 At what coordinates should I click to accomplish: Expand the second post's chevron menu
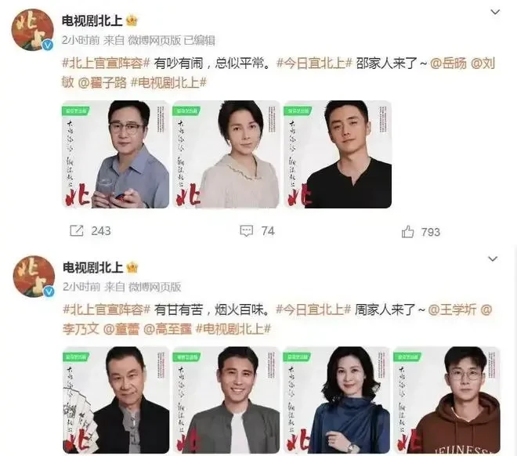493,259
